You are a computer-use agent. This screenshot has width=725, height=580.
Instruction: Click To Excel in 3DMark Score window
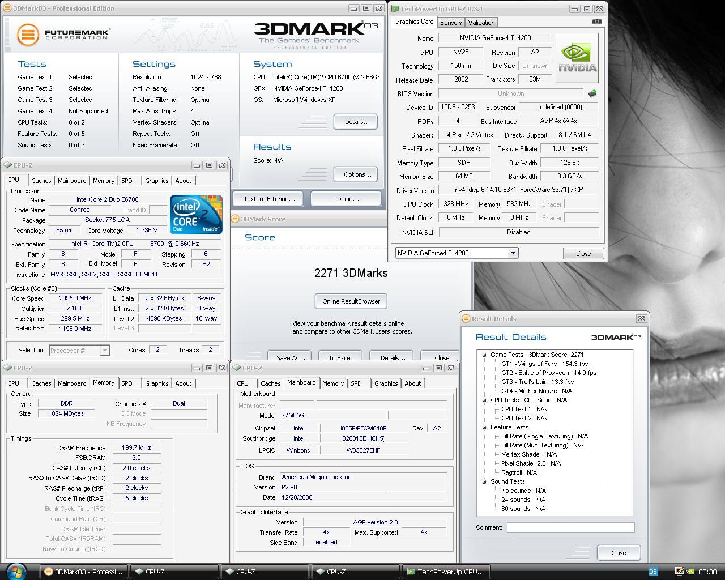click(x=340, y=357)
